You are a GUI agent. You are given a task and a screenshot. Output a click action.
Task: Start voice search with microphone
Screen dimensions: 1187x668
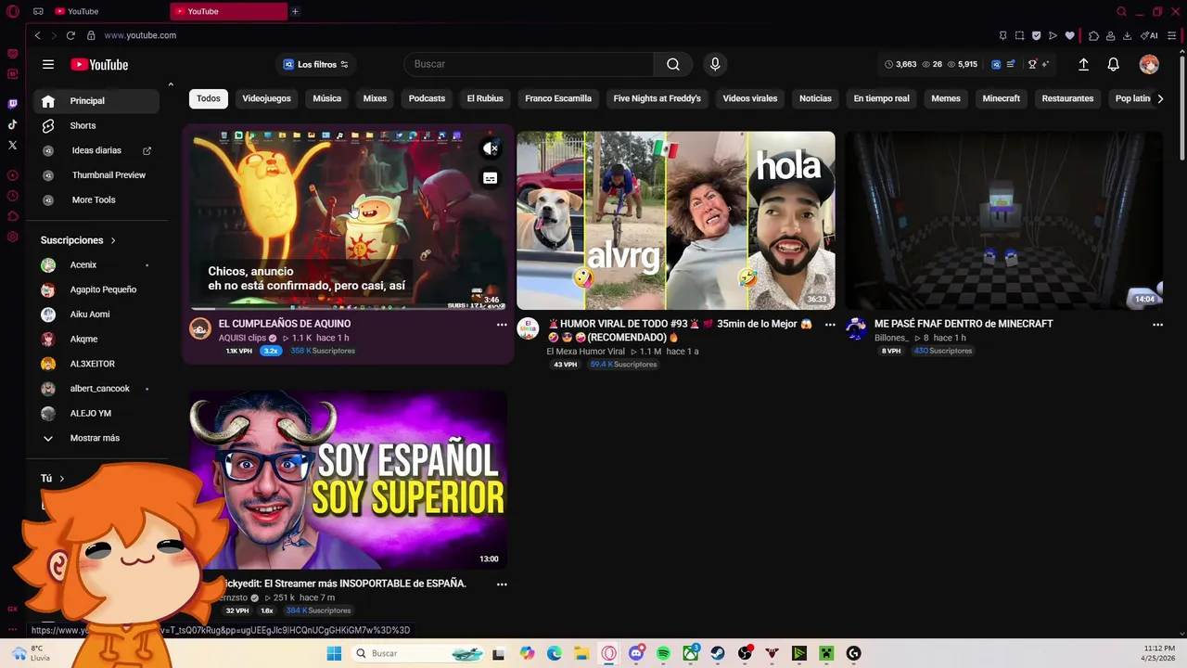click(715, 64)
